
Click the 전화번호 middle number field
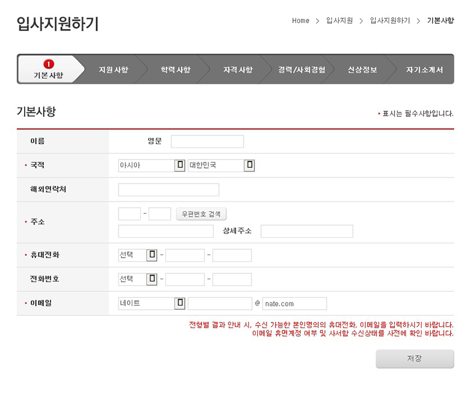[x=185, y=279]
